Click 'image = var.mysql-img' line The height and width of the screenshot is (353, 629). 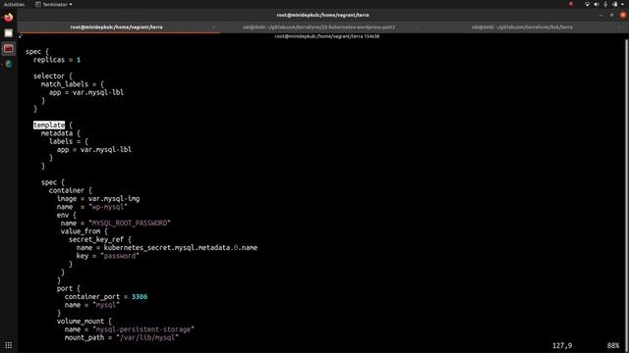(98, 198)
